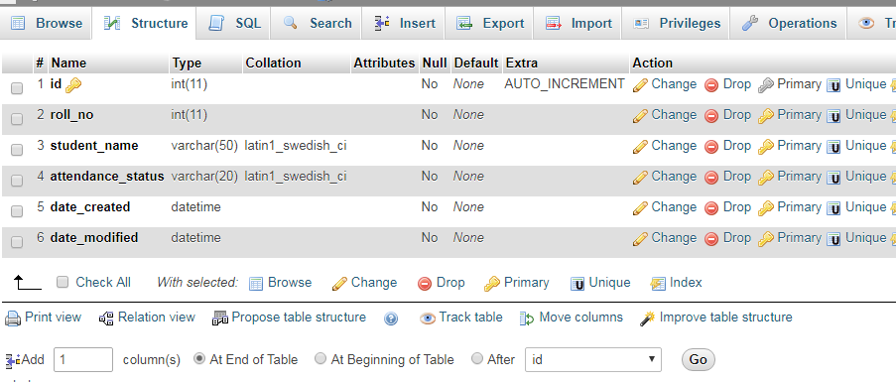This screenshot has width=896, height=382.
Task: Open the After column dropdown showing id
Action: [593, 360]
